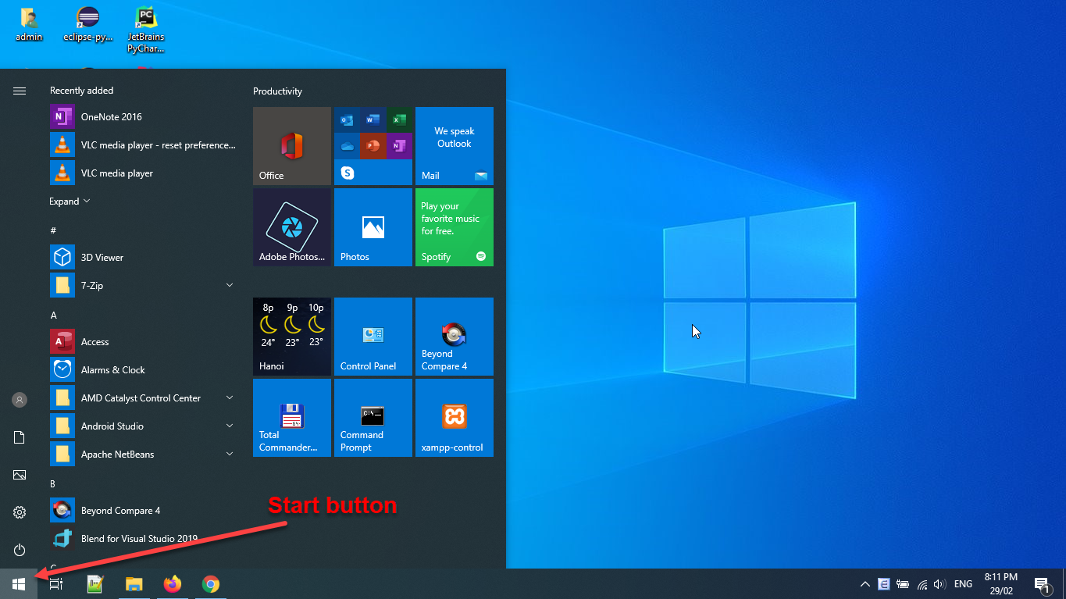The width and height of the screenshot is (1066, 599).
Task: Open Notepad++ from the taskbar
Action: 95,584
